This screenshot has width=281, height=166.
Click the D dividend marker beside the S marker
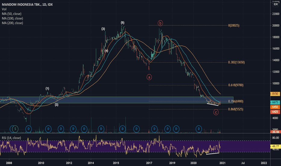point(29,129)
